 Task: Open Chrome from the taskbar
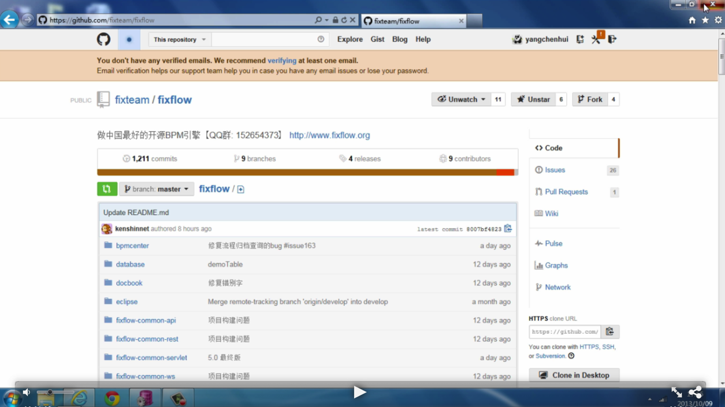tap(112, 398)
